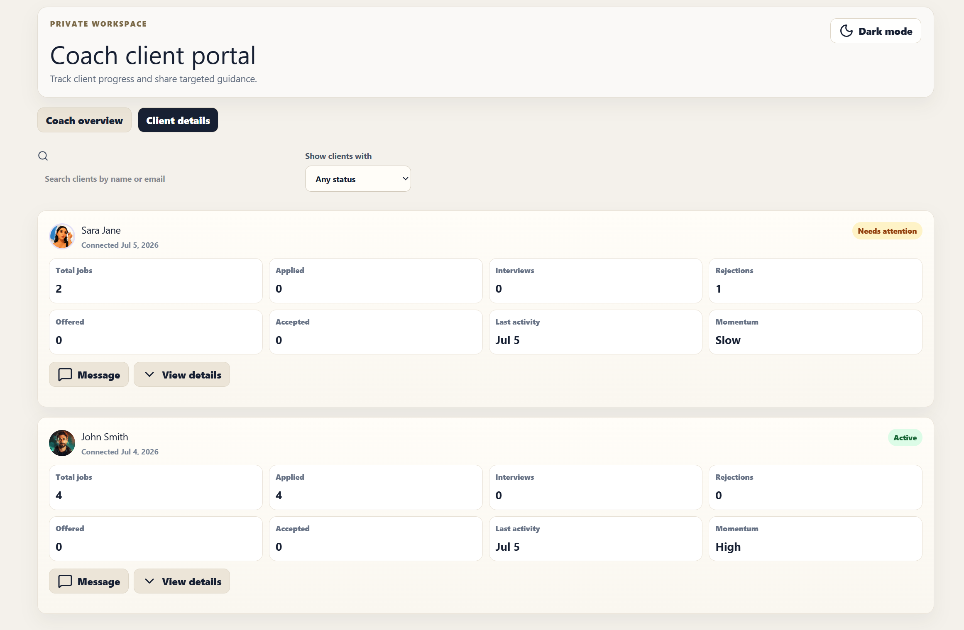This screenshot has width=964, height=630.
Task: Click the PRIVATE WORKSPACE label
Action: (x=98, y=24)
